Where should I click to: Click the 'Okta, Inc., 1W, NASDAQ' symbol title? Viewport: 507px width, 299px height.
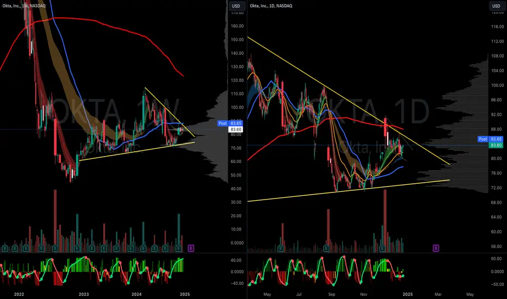pyautogui.click(x=24, y=6)
